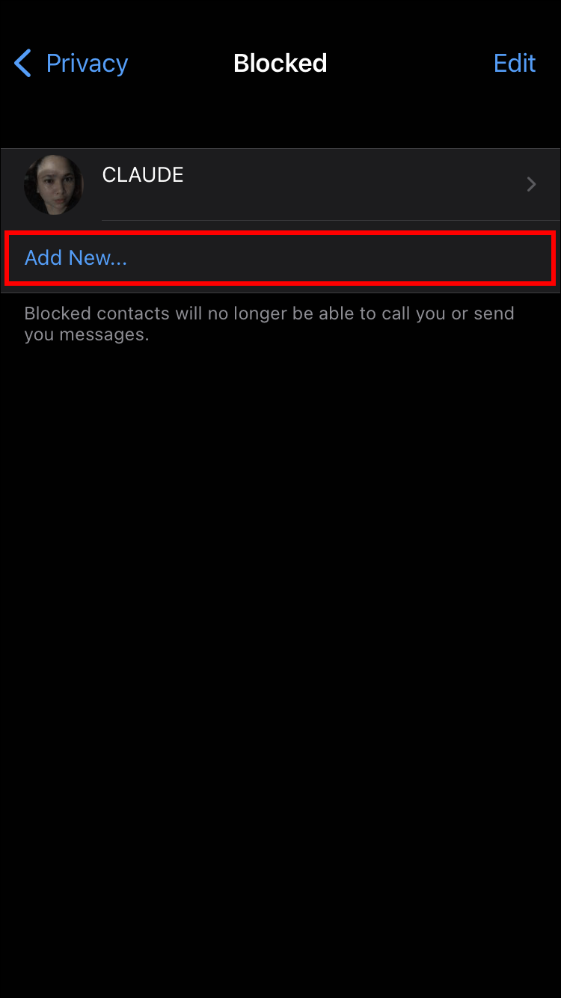Open CLAUDE's profile photo thumbnail

[x=53, y=184]
